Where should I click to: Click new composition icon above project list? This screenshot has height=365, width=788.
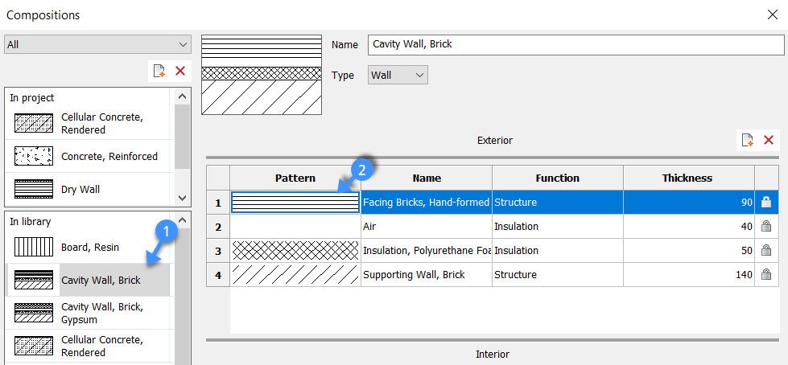click(x=159, y=71)
